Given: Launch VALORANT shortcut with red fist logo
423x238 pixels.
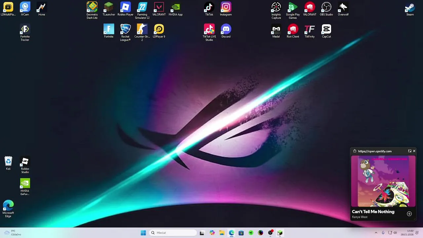Looking at the screenshot, I should click(x=310, y=9).
